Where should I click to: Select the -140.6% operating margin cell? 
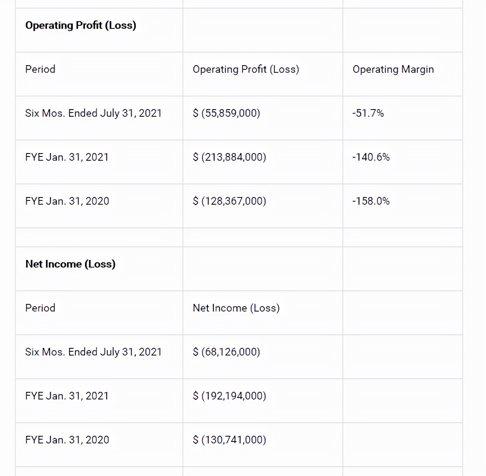point(371,157)
